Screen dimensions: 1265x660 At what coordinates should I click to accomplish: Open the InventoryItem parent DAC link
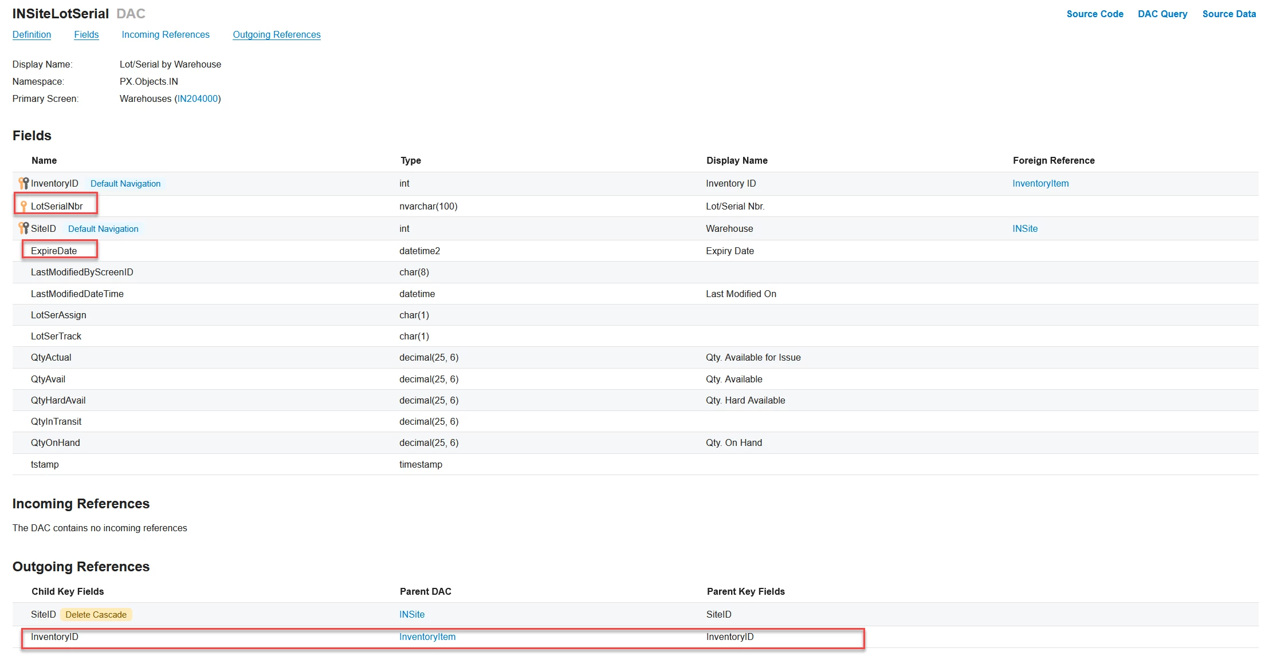[x=427, y=637]
